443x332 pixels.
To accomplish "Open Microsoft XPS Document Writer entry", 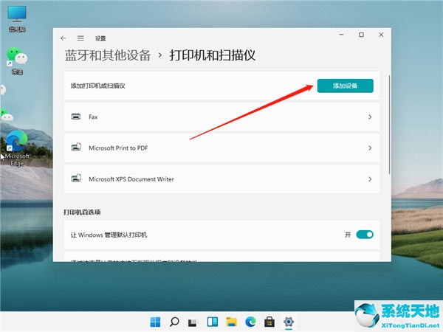I will pos(221,179).
